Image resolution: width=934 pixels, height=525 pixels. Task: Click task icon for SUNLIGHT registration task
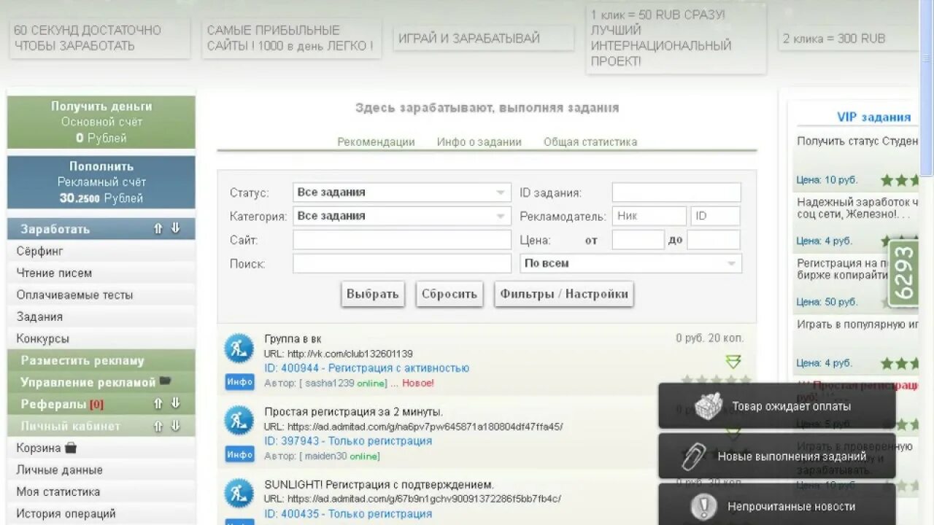tap(239, 493)
